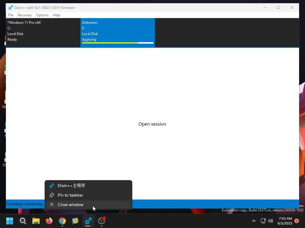
Task: Open the File menu
Action: (11, 15)
